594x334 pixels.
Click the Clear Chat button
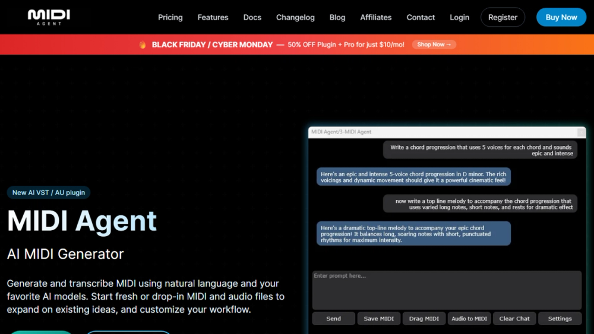[x=514, y=319]
